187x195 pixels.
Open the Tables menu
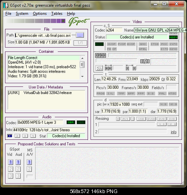57,14
